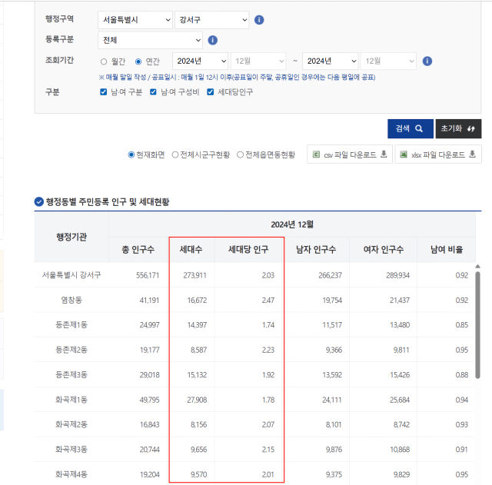492x485 pixels.
Task: Click the blue publication schedule notice text
Action: [x=238, y=78]
